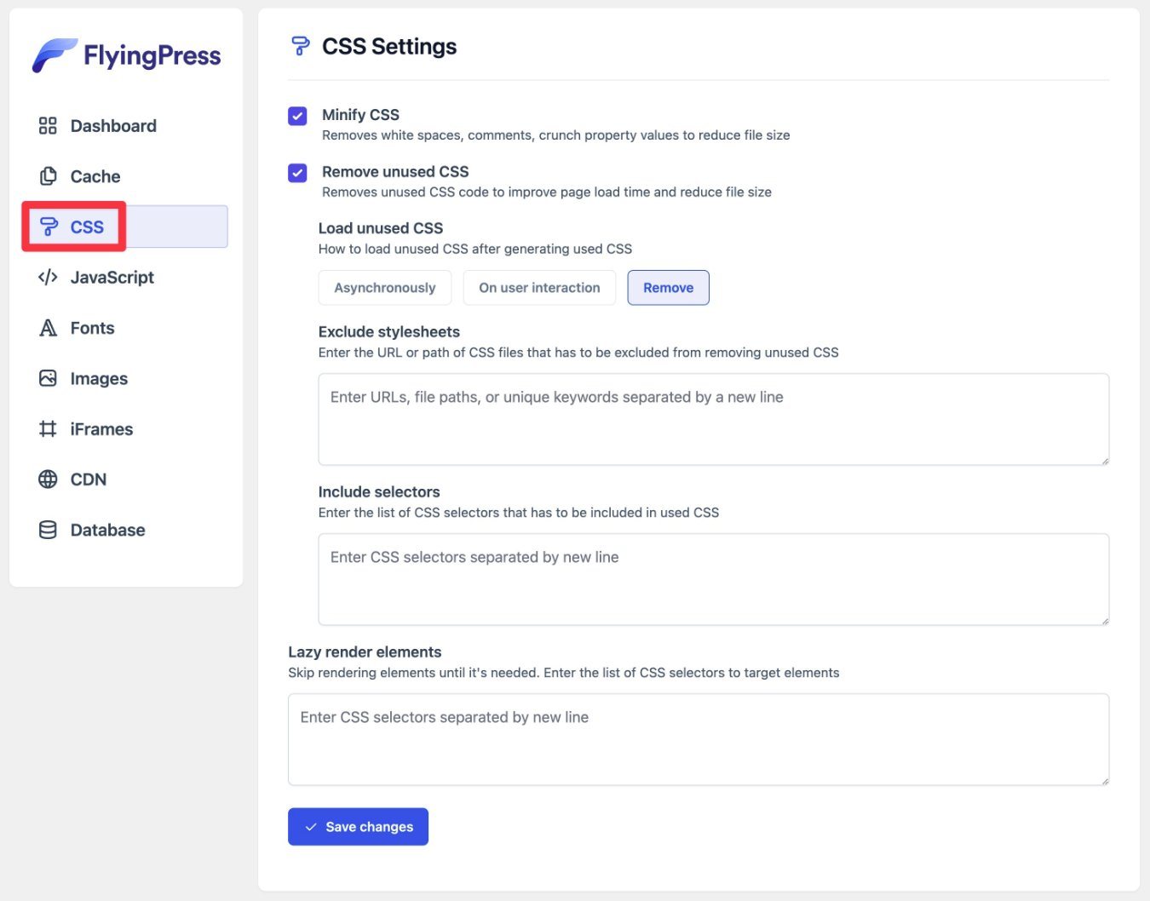Image resolution: width=1150 pixels, height=901 pixels.
Task: Click resize handle of Exclude stylesheets box
Action: (1105, 461)
